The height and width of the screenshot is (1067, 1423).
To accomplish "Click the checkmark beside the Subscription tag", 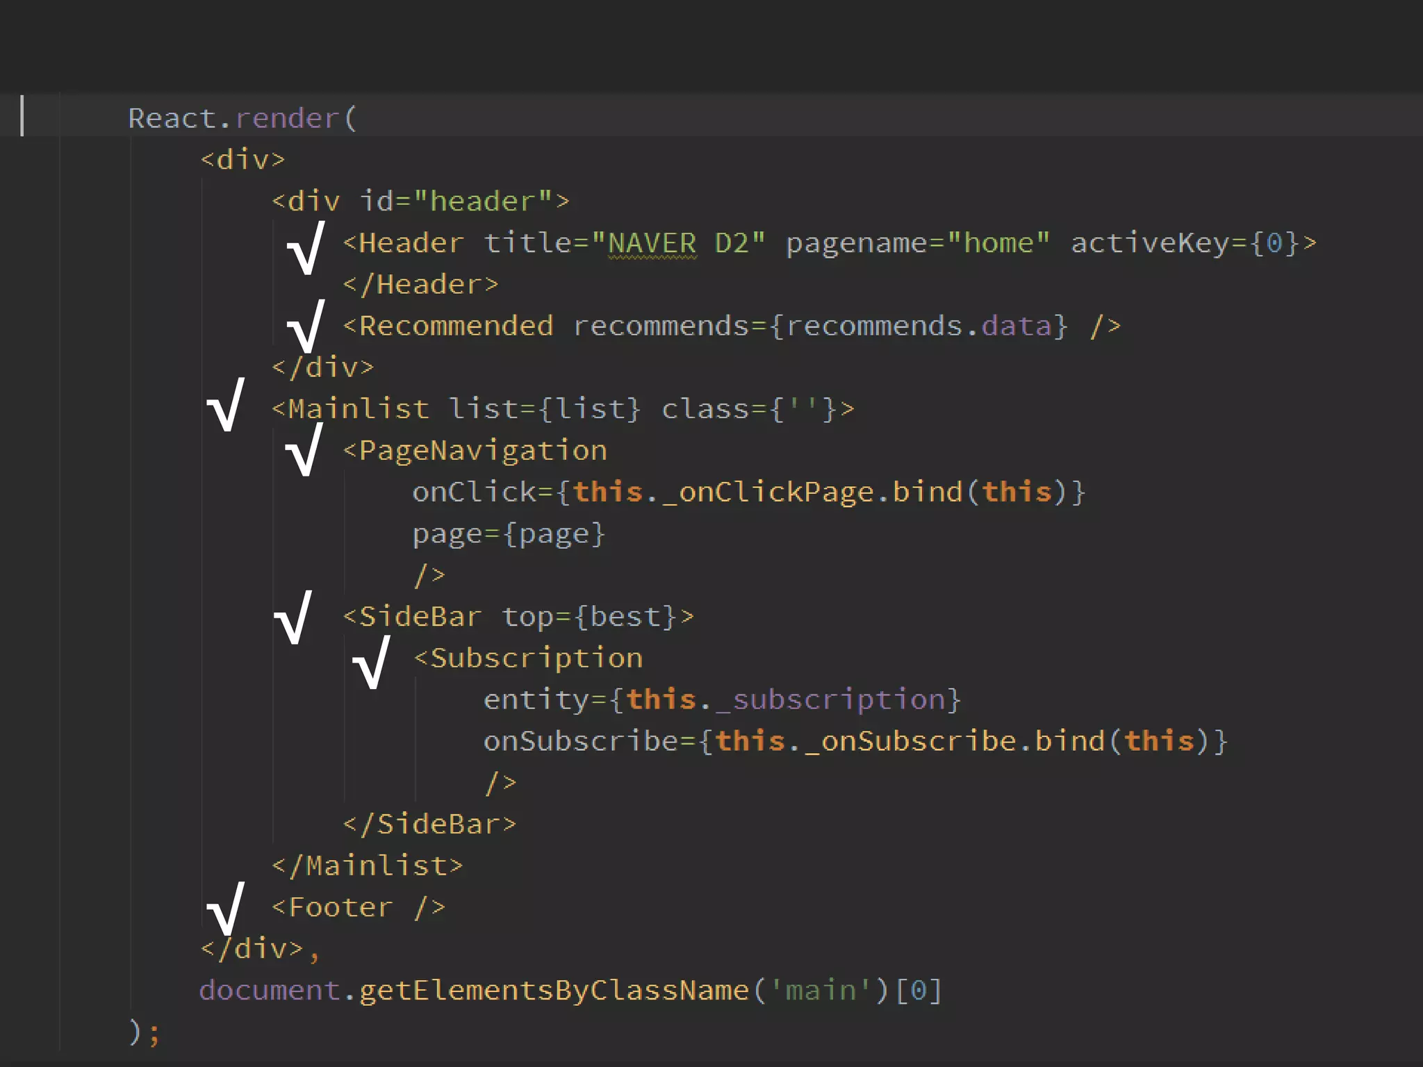I will (x=372, y=663).
